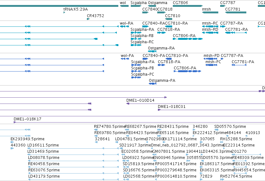Click the CG7818-PA protein feature
Image resolution: width=265 pixels, height=181 pixels.
[161, 65]
